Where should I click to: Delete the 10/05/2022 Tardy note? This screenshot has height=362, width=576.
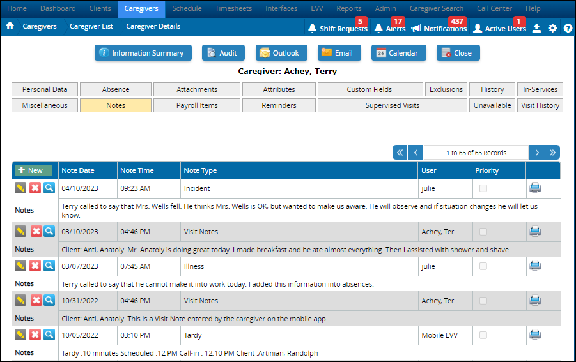35,335
